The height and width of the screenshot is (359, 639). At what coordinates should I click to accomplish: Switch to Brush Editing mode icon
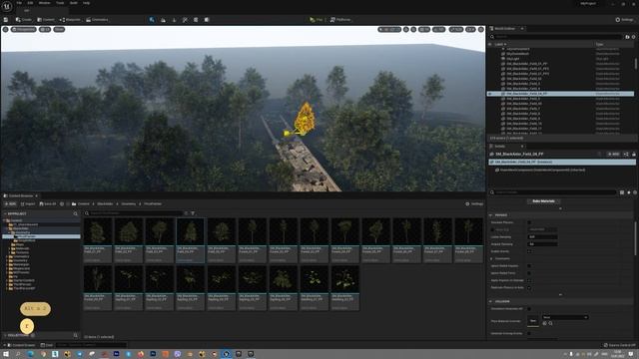pos(207,20)
